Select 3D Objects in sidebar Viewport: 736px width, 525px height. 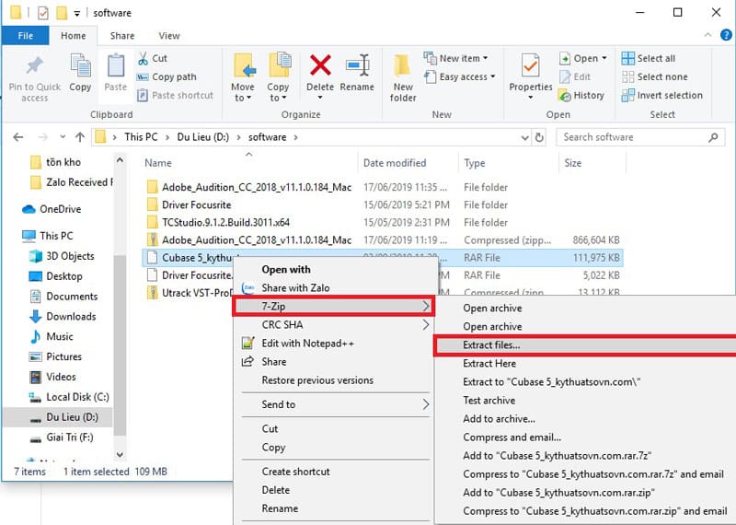(x=62, y=256)
